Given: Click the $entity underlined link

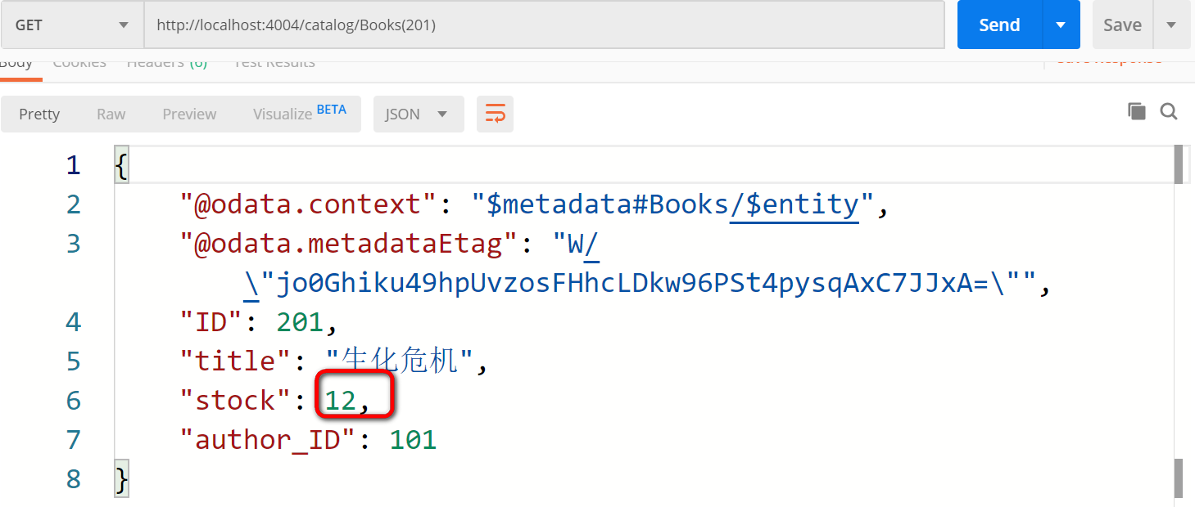Looking at the screenshot, I should (x=794, y=204).
